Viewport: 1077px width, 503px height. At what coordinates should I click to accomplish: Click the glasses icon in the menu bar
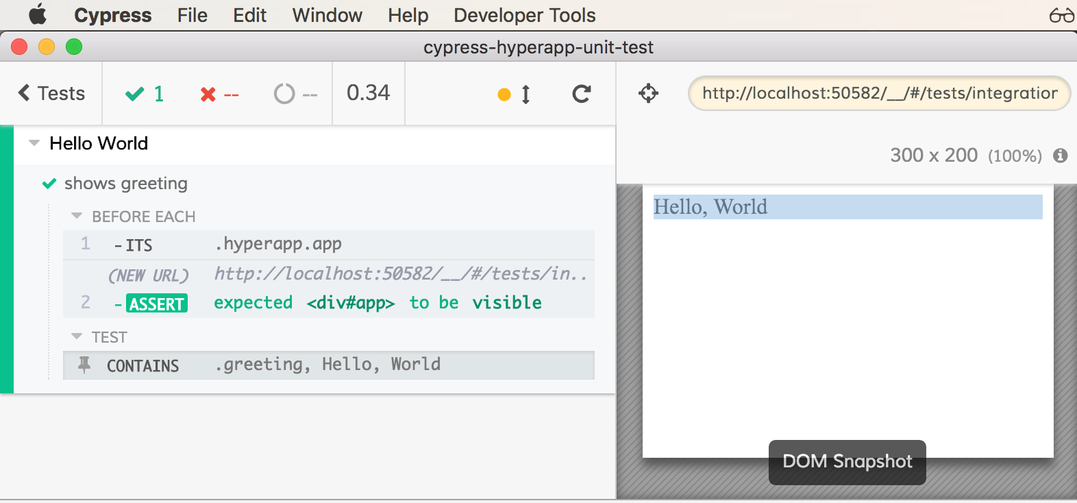[1061, 15]
